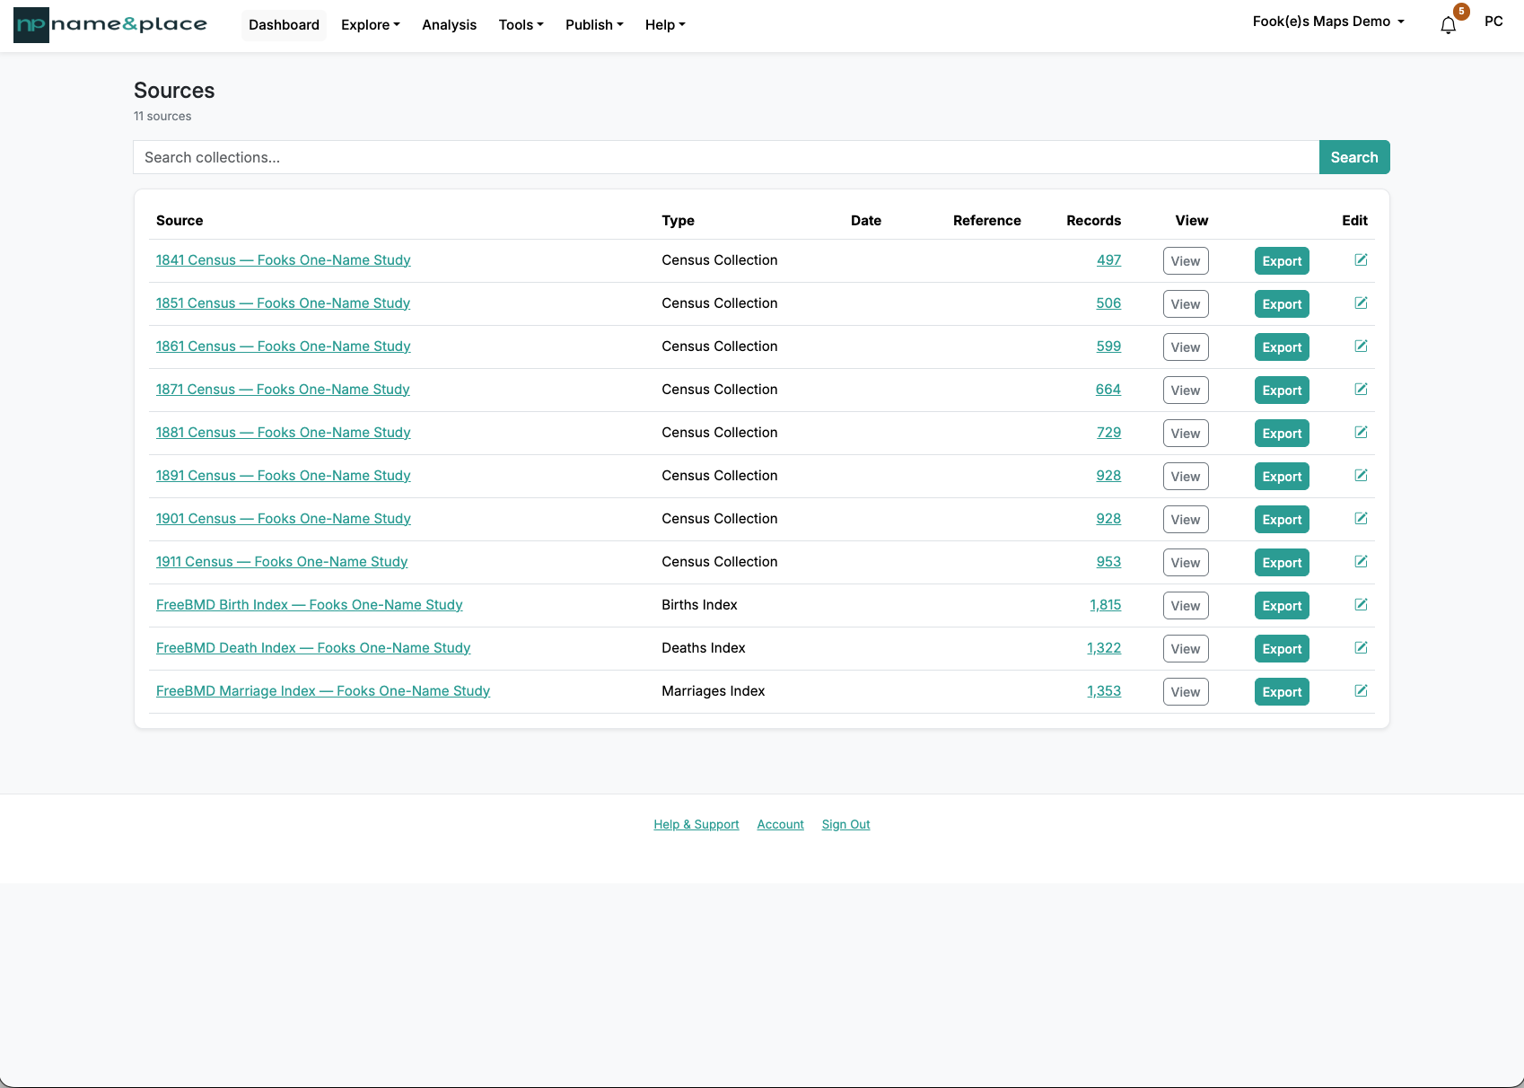View the 1891 Census records
Viewport: 1524px width, 1088px height.
pyautogui.click(x=1186, y=477)
